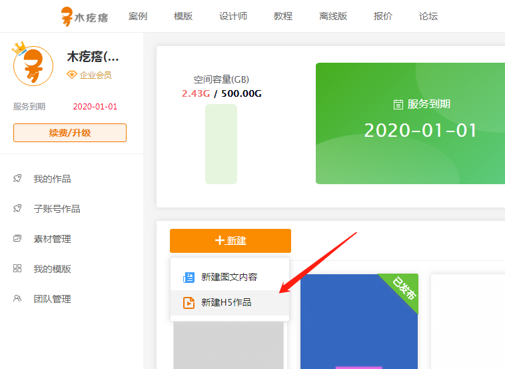Click the user avatar with crown
Screen dimensions: 505x369
(x=33, y=64)
